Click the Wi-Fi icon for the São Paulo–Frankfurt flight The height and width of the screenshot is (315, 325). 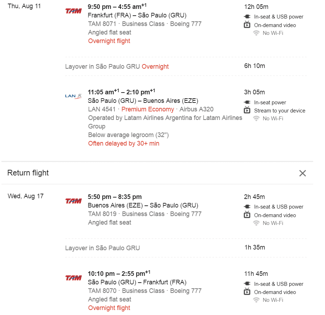click(256, 300)
